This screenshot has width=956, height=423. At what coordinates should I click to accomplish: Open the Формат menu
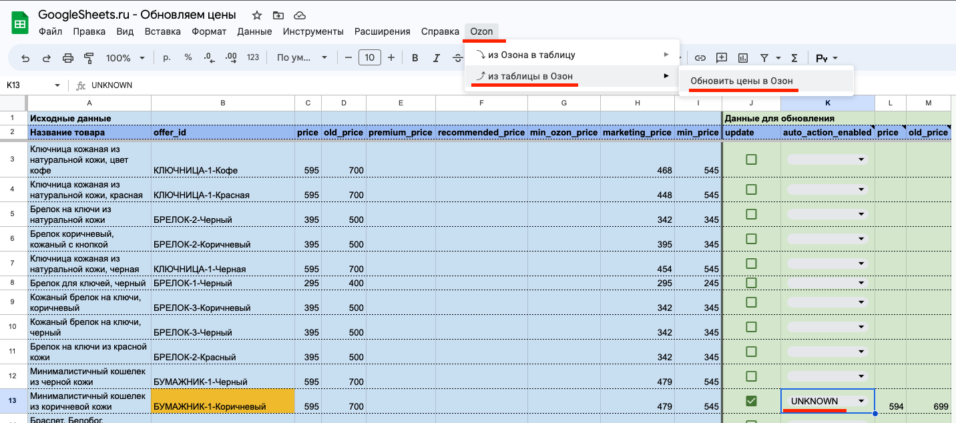(x=209, y=31)
